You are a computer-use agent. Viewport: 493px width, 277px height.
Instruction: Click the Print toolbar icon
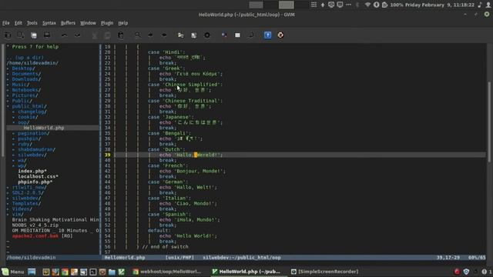[x=47, y=35]
